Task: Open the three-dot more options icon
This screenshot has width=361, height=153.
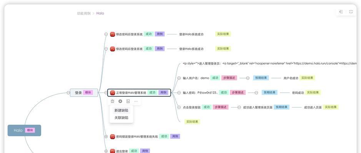Action: coord(136,101)
